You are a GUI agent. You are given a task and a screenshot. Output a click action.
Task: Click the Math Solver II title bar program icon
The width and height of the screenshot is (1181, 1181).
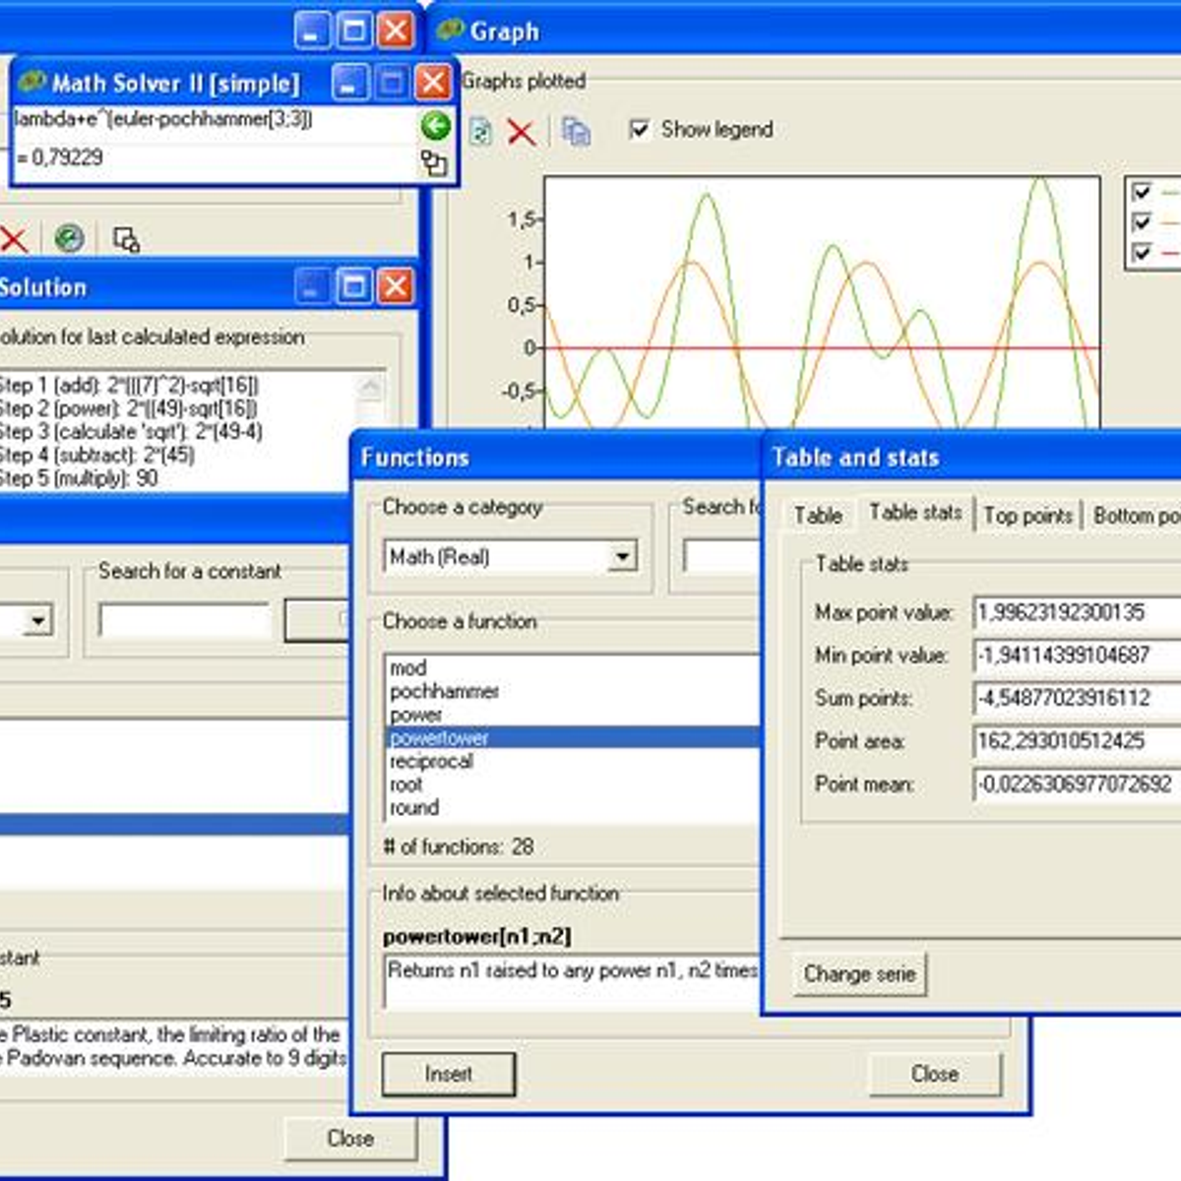pos(31,83)
